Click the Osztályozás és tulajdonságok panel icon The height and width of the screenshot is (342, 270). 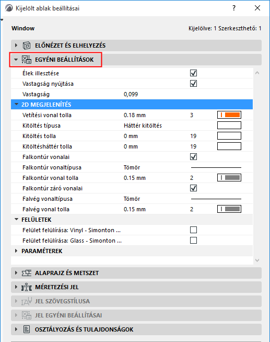click(x=27, y=329)
